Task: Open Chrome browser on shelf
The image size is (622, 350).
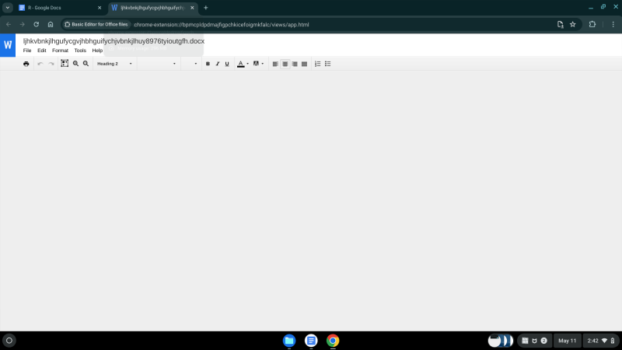Action: 333,341
